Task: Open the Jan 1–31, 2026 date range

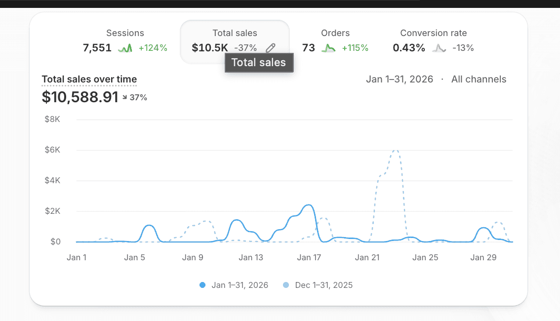Action: (x=400, y=80)
